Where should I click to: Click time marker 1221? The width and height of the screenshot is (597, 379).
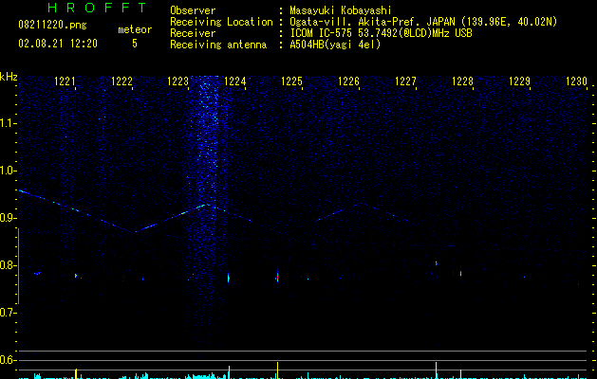tap(65, 81)
